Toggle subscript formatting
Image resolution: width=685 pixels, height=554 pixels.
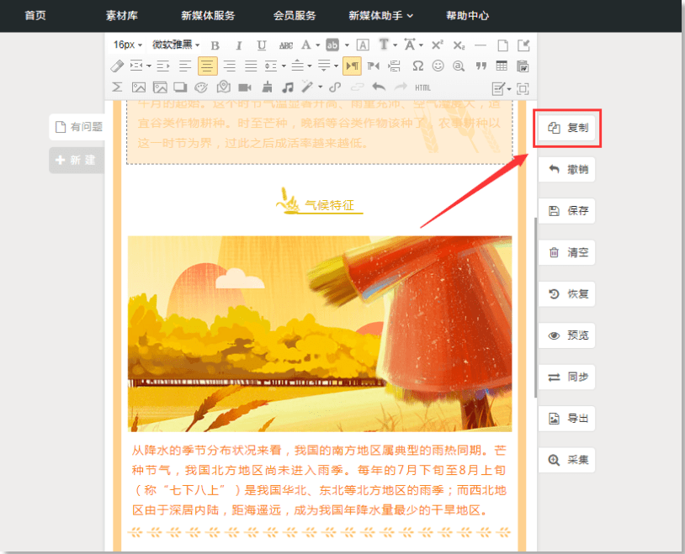click(459, 45)
